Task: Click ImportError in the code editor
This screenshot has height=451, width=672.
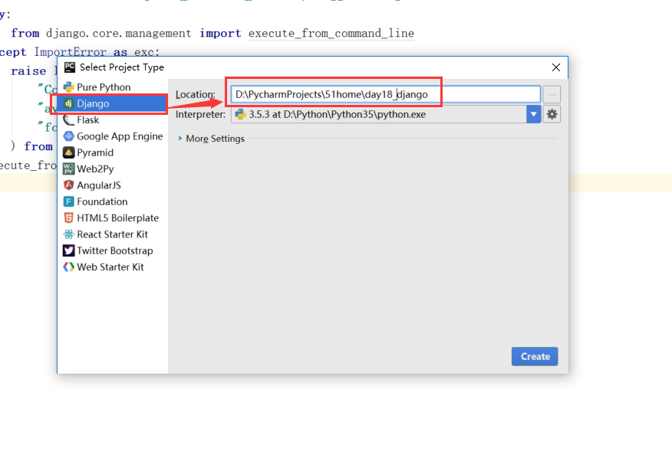Action: pyautogui.click(x=71, y=52)
